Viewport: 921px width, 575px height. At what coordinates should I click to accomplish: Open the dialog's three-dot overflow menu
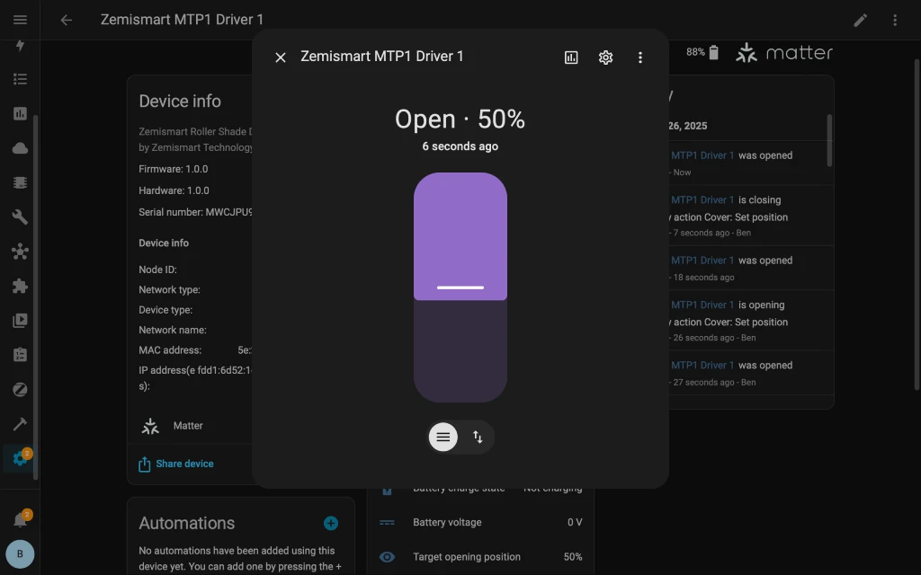pos(640,57)
